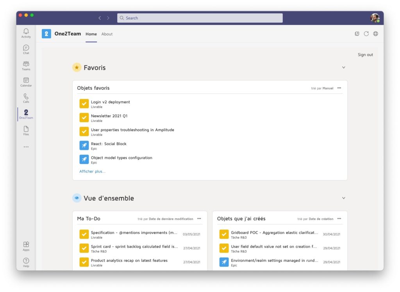Open React: Social Block epic
Viewport: 400px width, 292px height.
coord(109,144)
